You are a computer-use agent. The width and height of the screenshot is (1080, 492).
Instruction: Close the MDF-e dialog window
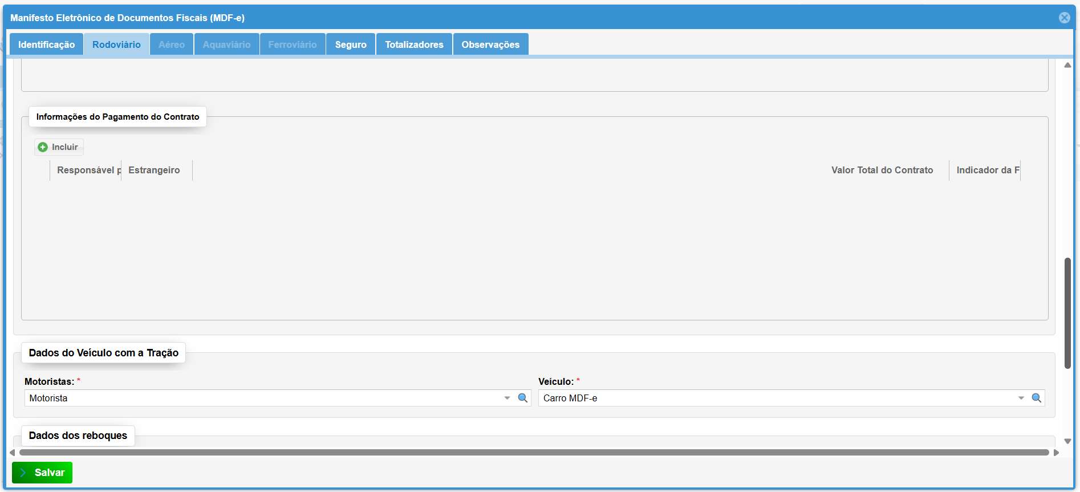tap(1065, 18)
